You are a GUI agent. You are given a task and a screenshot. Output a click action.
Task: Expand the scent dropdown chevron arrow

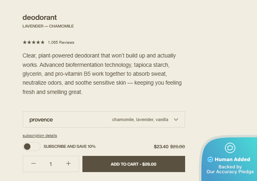pyautogui.click(x=176, y=119)
